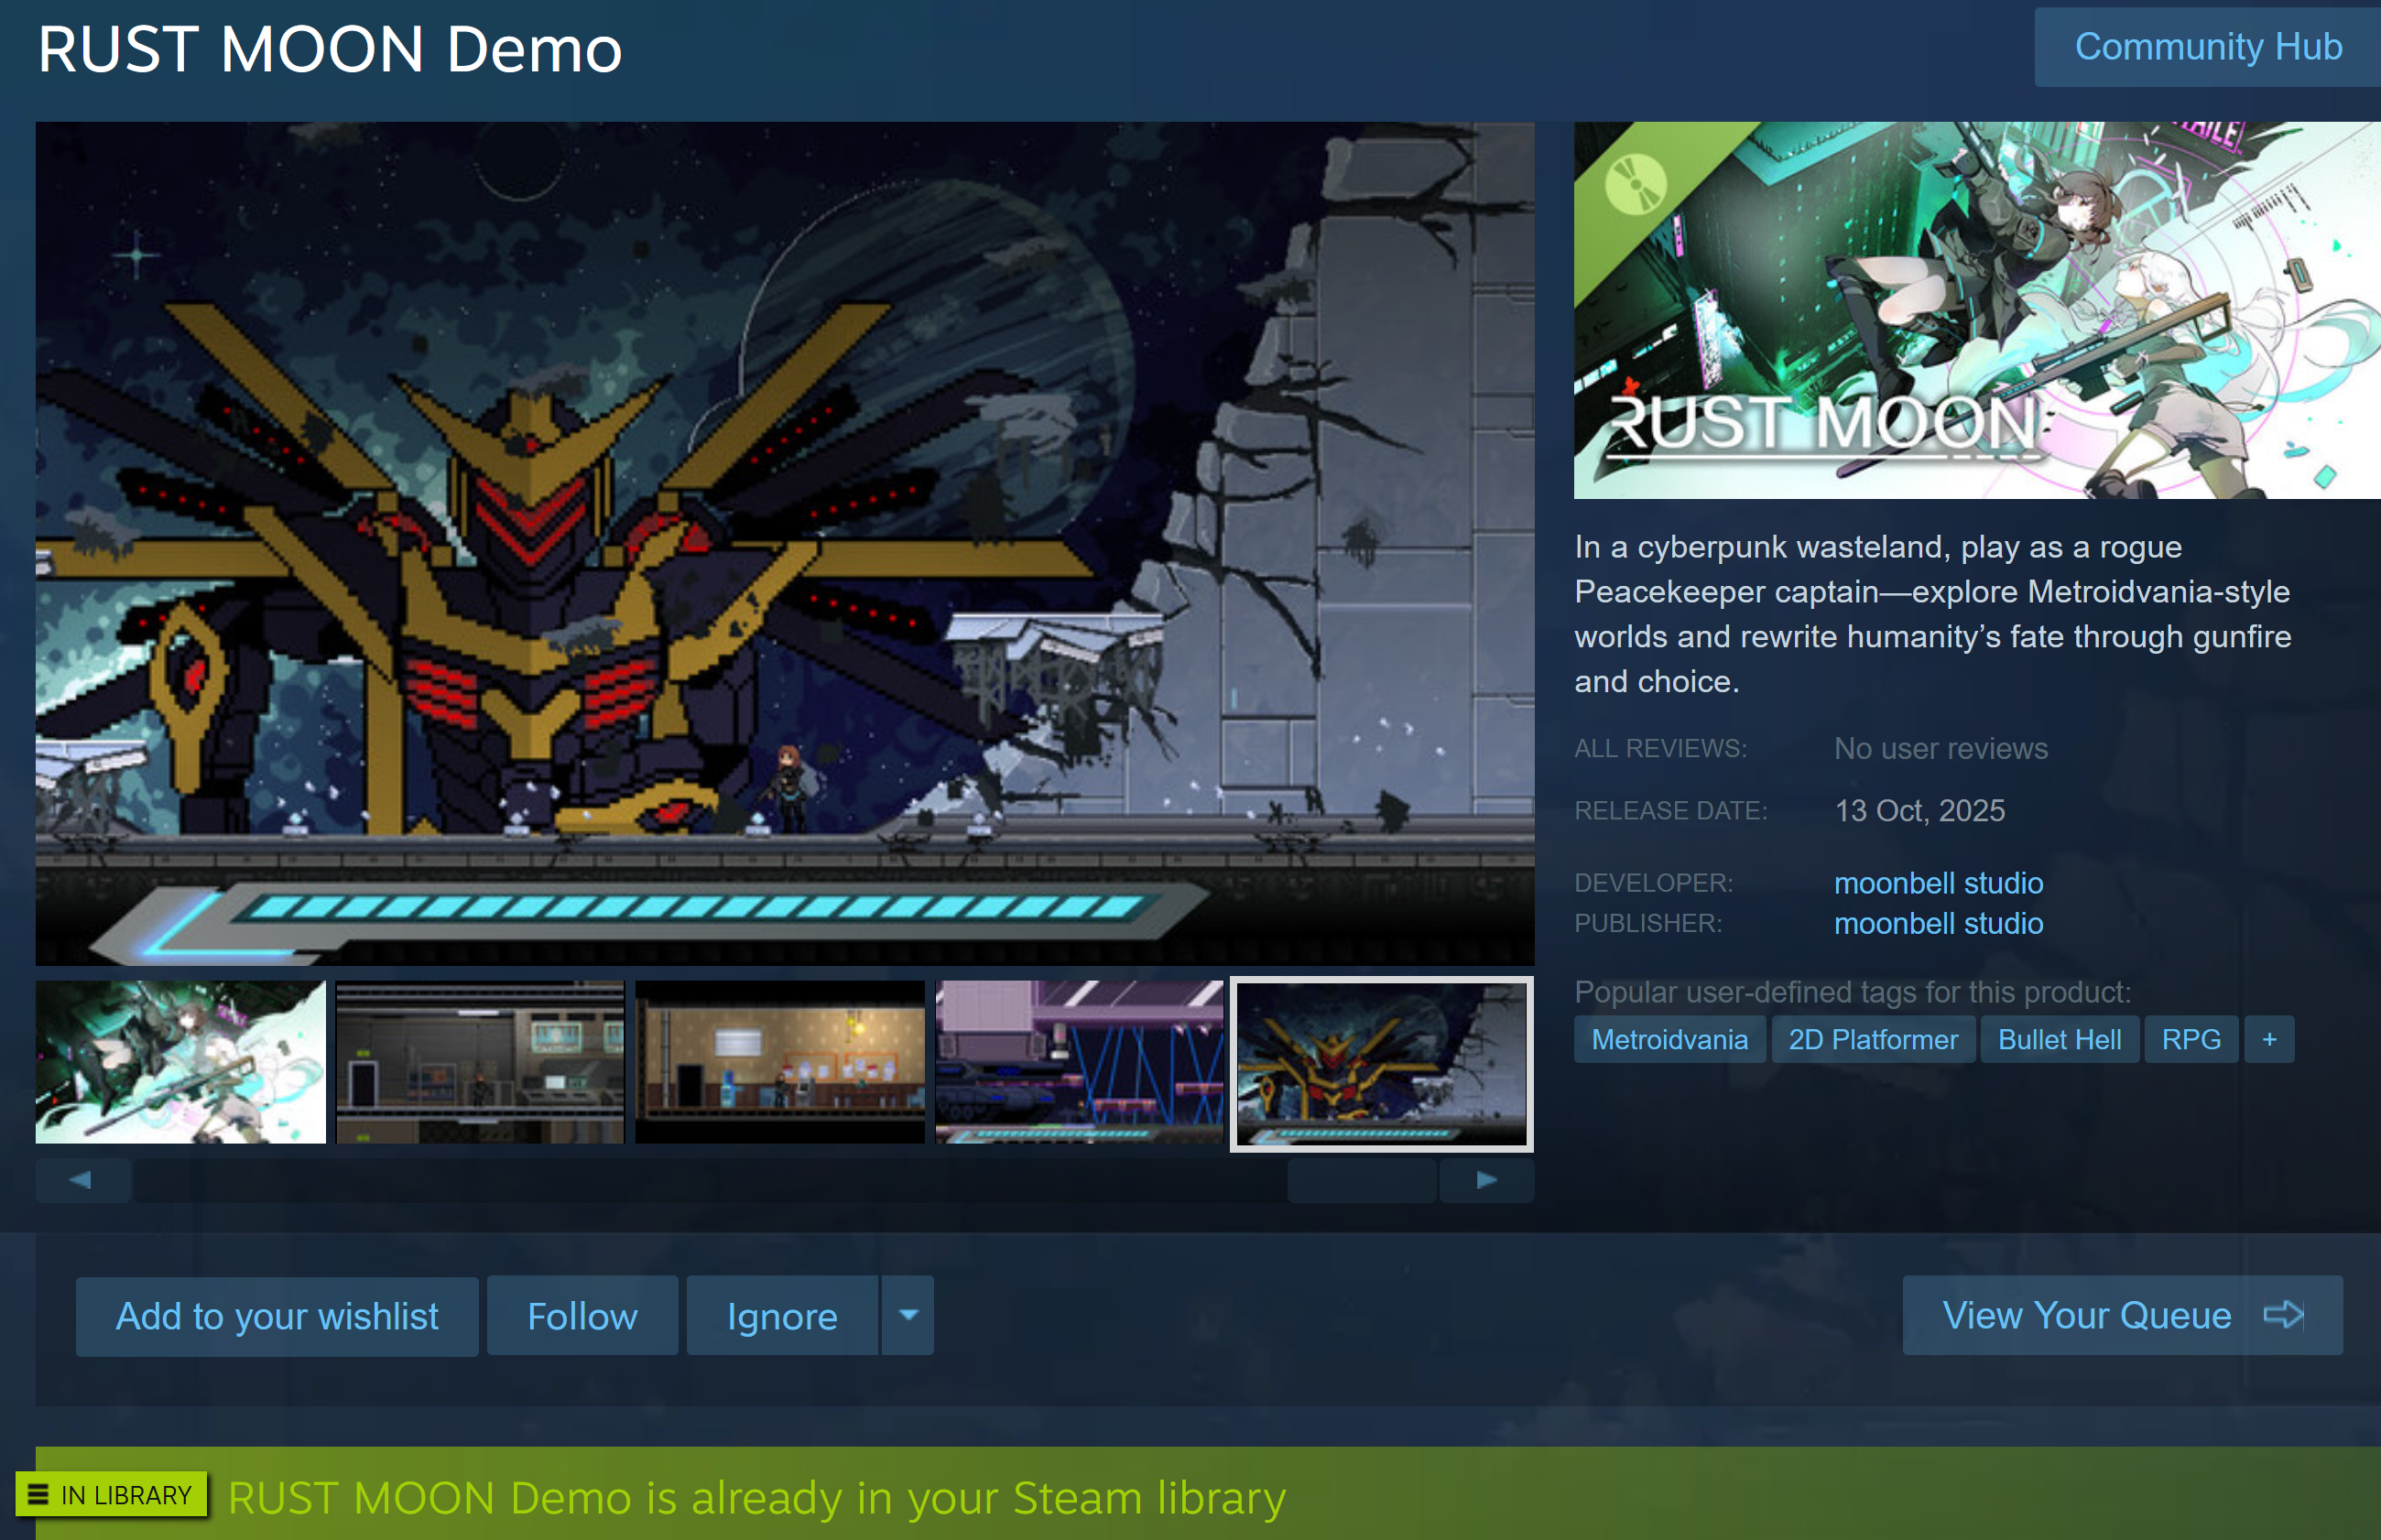This screenshot has height=1540, width=2381.
Task: Open the moonbell studio publisher link
Action: (x=1938, y=923)
